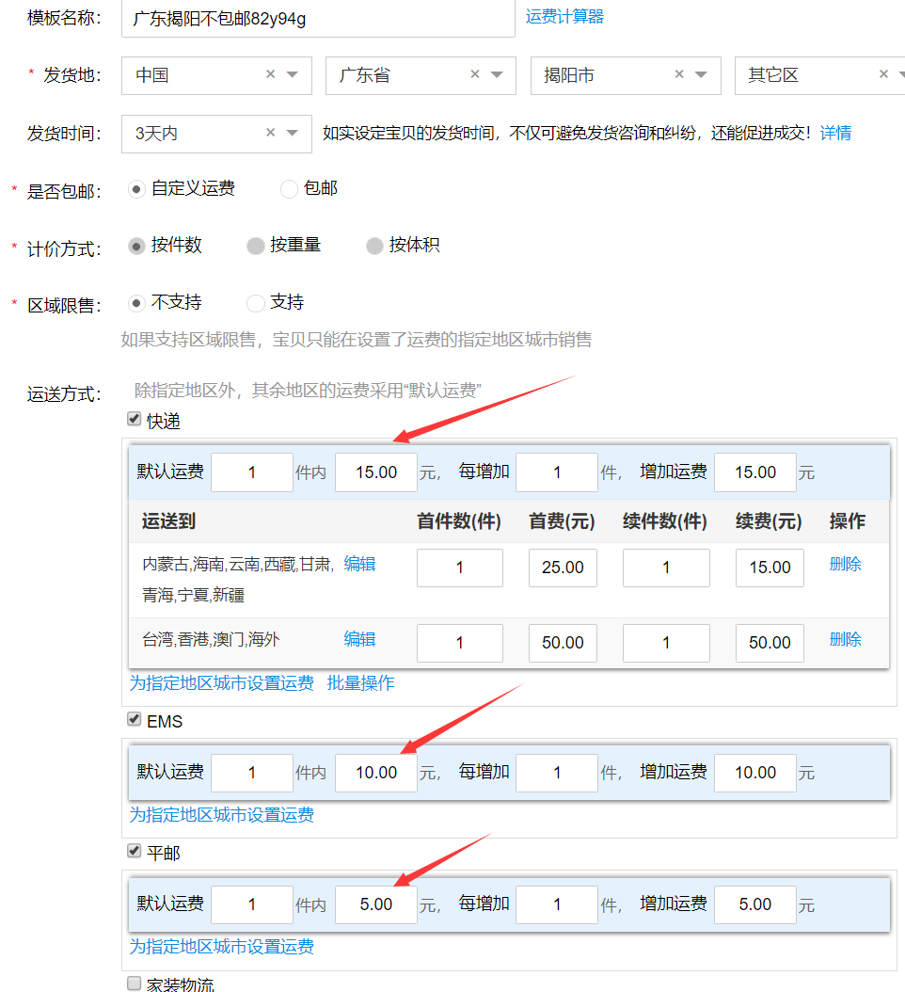Clear the 3天内 shipping time with the x icon
Screen dimensions: 905x992
(x=270, y=134)
